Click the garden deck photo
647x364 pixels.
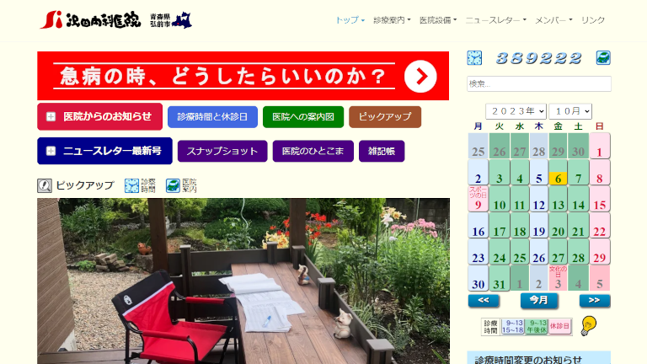click(x=243, y=281)
